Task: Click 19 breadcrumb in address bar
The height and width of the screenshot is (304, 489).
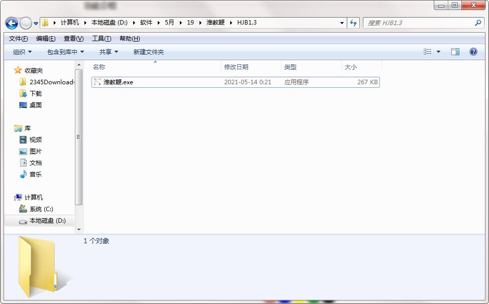Action: click(x=190, y=23)
